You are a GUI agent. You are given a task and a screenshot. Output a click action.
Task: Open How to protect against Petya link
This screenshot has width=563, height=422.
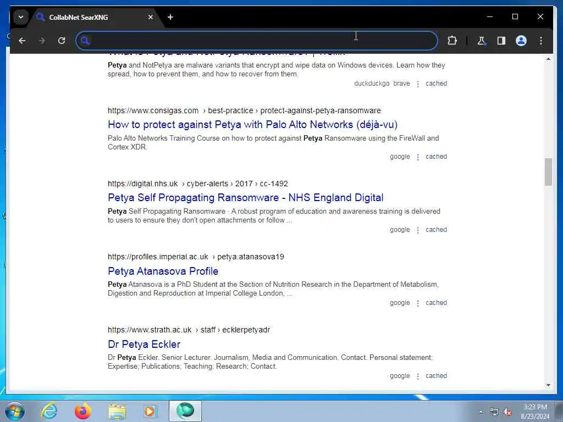252,125
